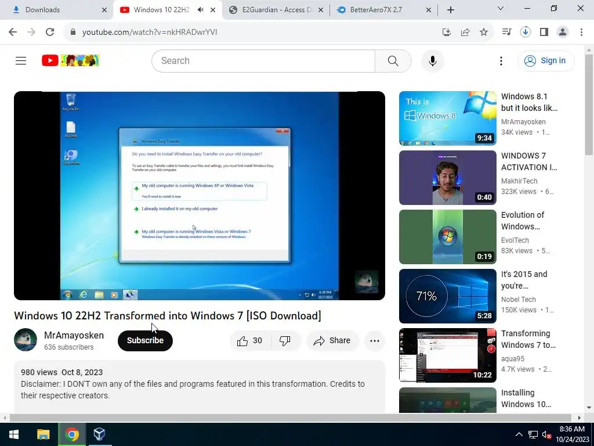
Task: Open Chrome three-dot menu
Action: tap(581, 33)
